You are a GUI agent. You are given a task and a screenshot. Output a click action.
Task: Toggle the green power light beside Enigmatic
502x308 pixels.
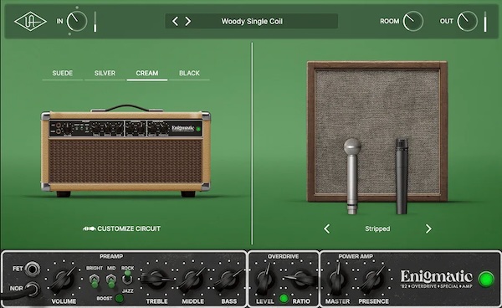tap(486, 279)
